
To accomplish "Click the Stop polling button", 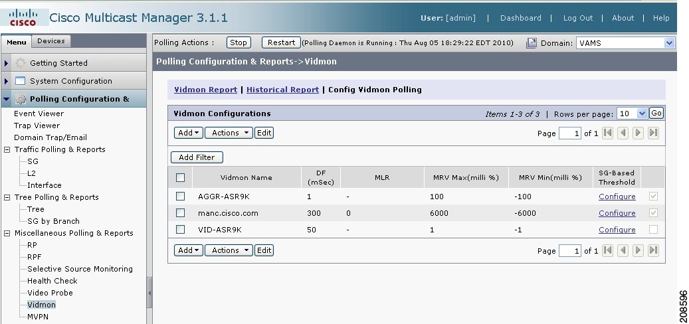I will 239,42.
